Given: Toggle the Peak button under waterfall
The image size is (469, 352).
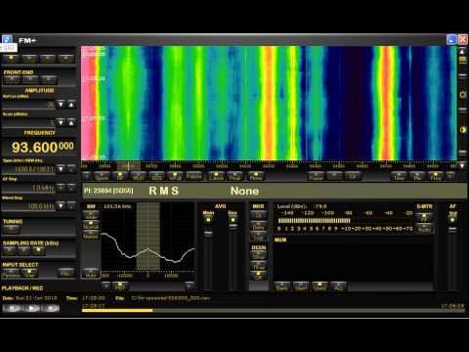Looking at the screenshot, I should (235, 176).
